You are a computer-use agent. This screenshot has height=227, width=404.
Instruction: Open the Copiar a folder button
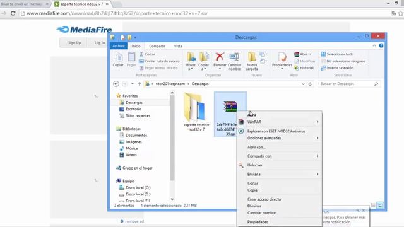(x=203, y=61)
